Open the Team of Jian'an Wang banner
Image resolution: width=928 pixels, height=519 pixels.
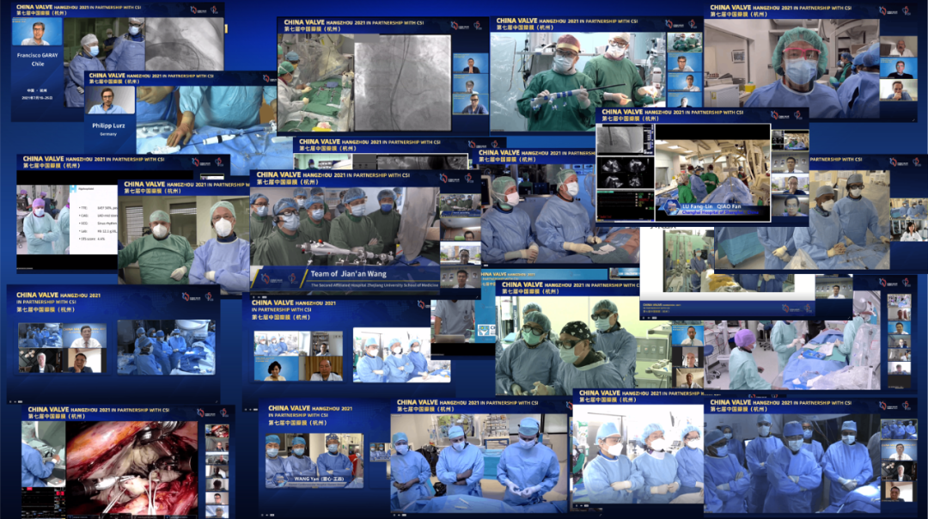(x=343, y=275)
